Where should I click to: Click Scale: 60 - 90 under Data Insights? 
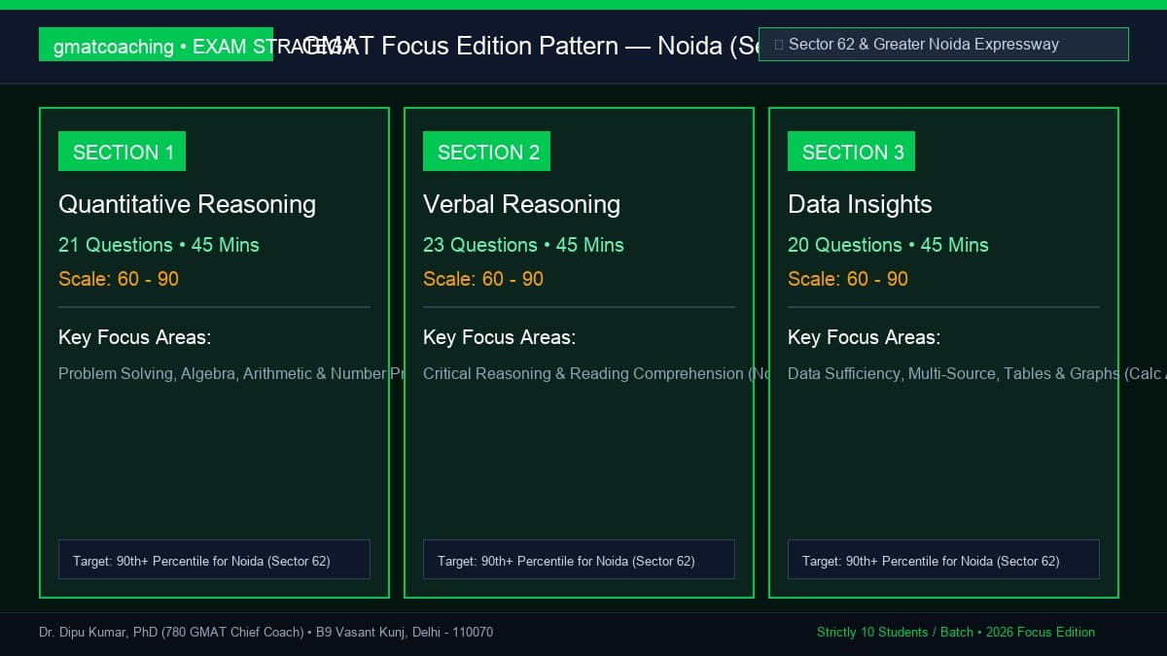(848, 279)
